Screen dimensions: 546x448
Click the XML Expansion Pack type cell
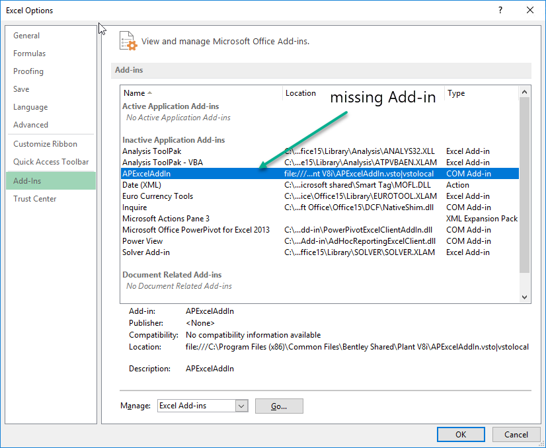pyautogui.click(x=482, y=219)
